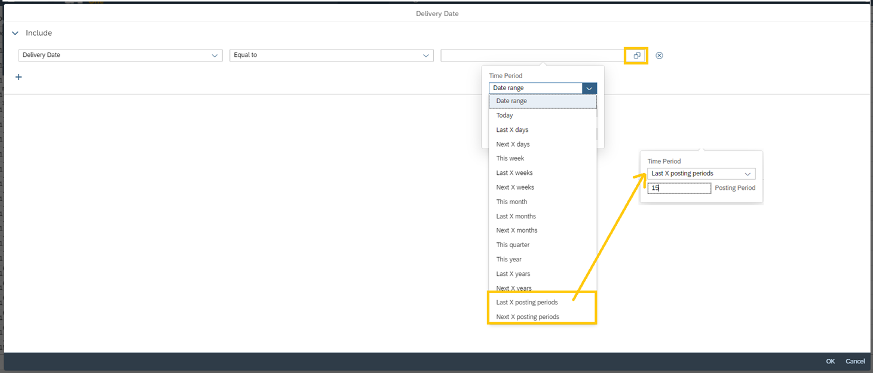Image resolution: width=873 pixels, height=373 pixels.
Task: Add a new condition with plus icon
Action: (x=19, y=77)
